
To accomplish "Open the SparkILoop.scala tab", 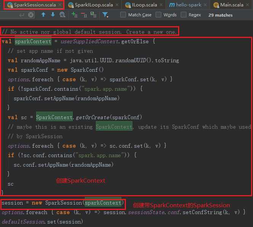I will click(x=94, y=5).
